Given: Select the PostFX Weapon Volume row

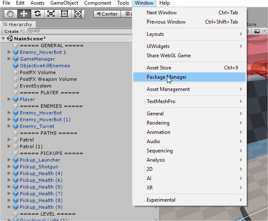Looking at the screenshot, I should coord(66,79).
